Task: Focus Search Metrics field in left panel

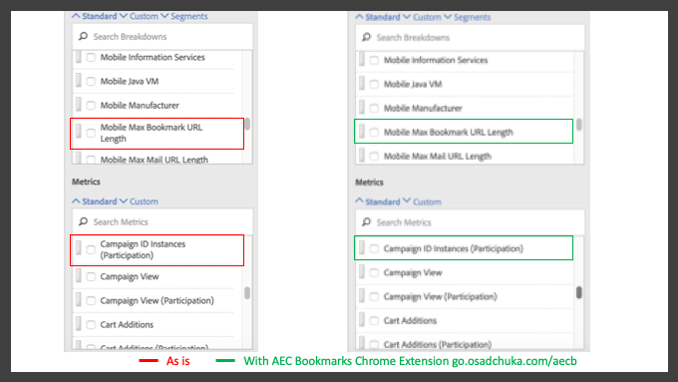Action: click(163, 221)
